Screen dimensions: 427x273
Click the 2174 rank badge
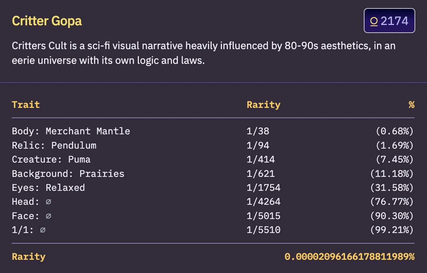390,21
